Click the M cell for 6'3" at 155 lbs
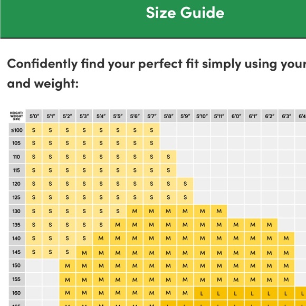Image resolution: width=306 pixels, height=306 pixels. click(x=286, y=279)
